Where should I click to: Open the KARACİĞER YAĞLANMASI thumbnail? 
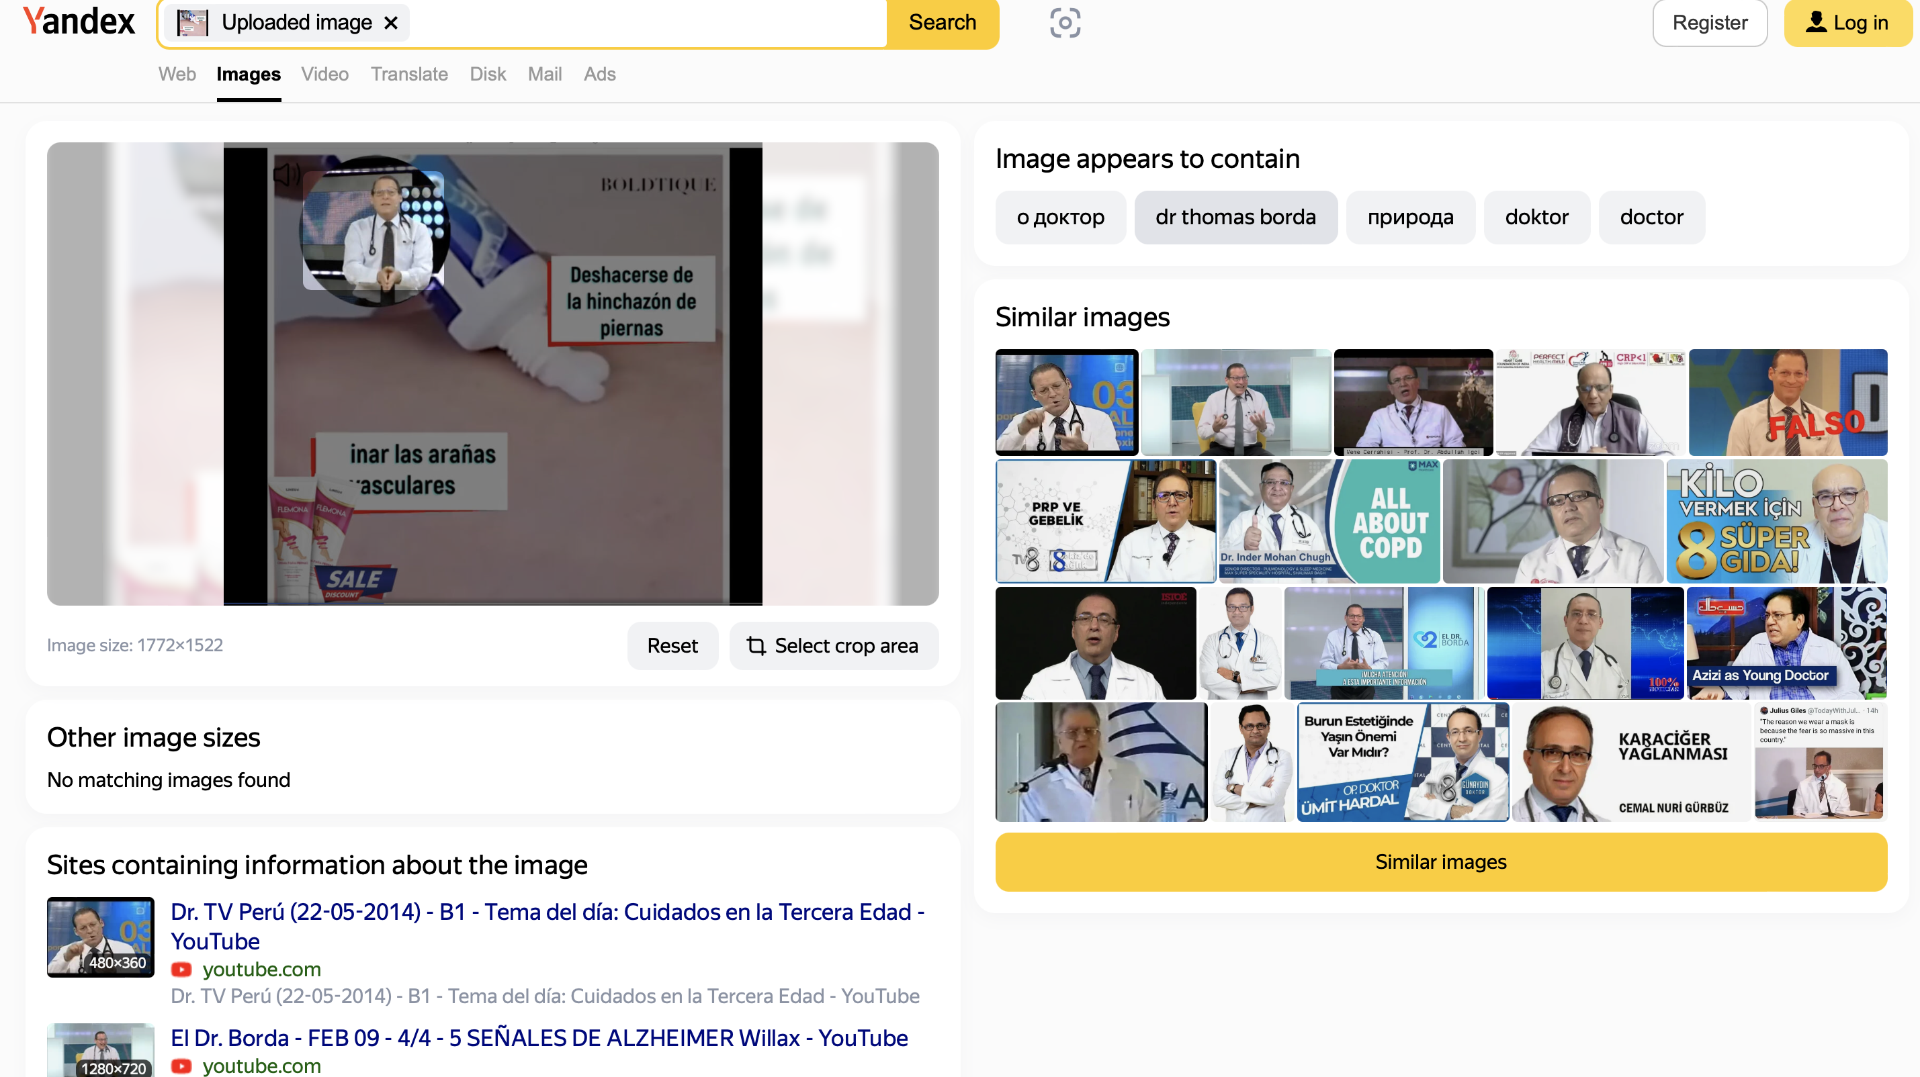pos(1631,761)
